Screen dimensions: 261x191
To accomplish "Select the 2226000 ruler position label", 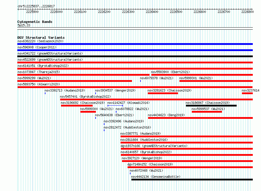I will [56, 12].
